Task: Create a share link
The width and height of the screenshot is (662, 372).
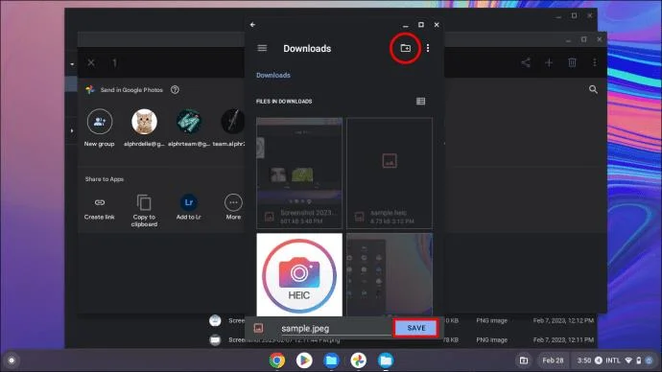Action: pos(99,208)
